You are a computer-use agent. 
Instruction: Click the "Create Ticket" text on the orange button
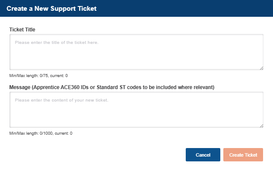click(243, 155)
